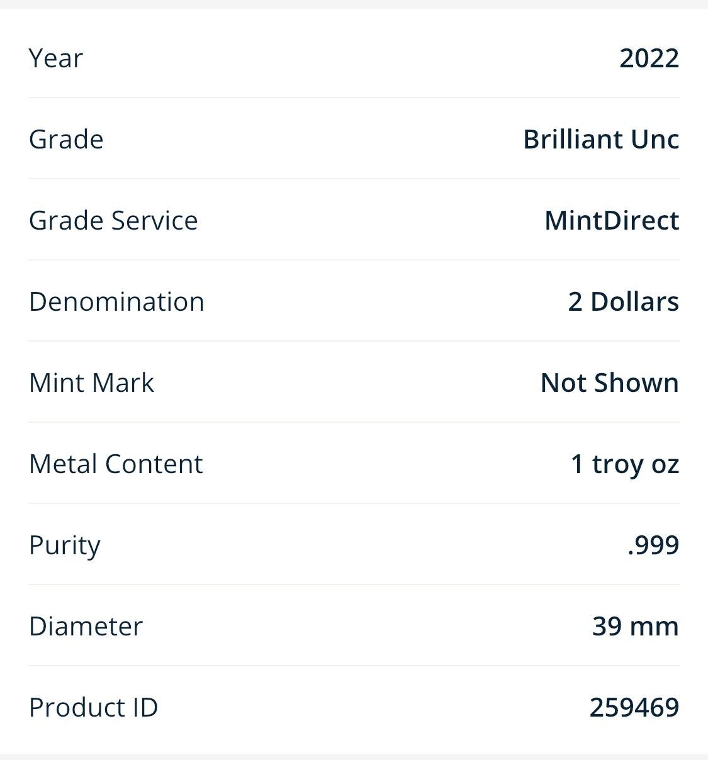
Task: Click the Purity label
Action: 64,545
